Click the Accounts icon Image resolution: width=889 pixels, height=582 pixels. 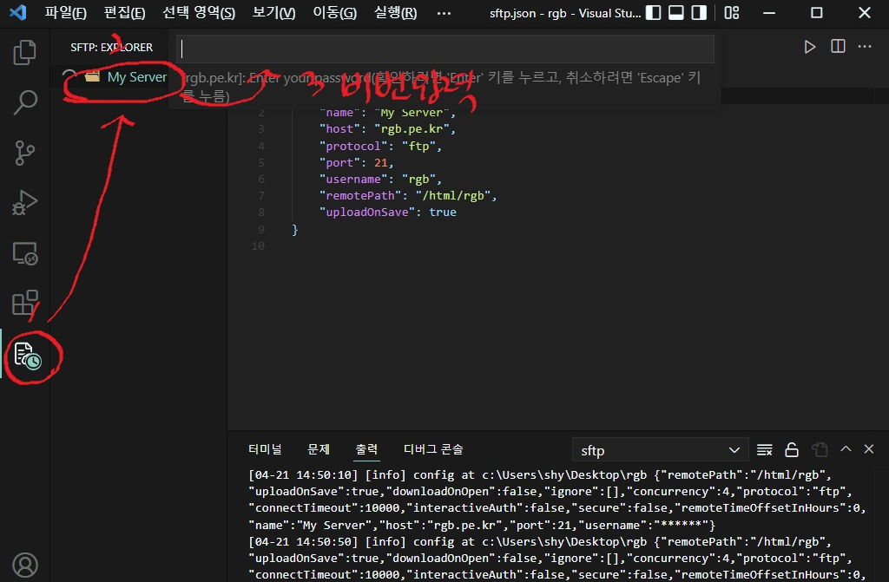click(x=25, y=565)
